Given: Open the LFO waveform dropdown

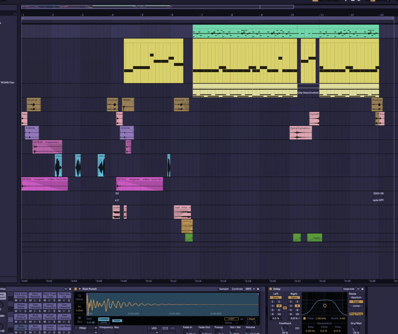Looking at the screenshot, I should click(153, 332).
